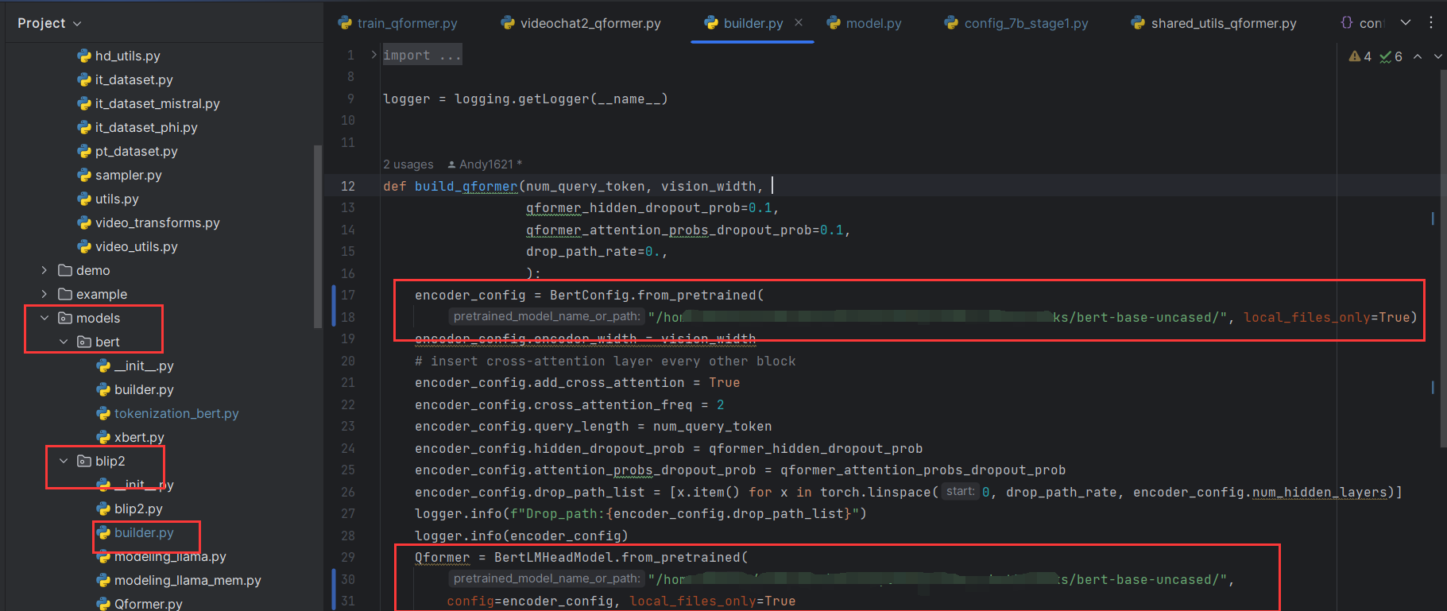
Task: Open xbert.py file
Action: pyautogui.click(x=139, y=437)
